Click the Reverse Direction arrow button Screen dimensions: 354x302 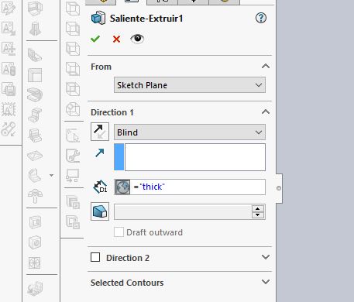100,132
